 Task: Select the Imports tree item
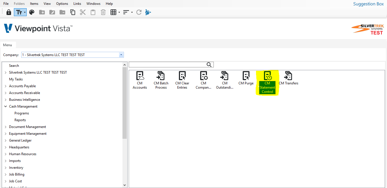pyautogui.click(x=15, y=161)
